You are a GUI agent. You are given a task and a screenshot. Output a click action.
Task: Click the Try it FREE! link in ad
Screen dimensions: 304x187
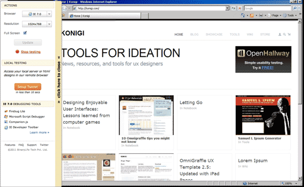(x=263, y=68)
